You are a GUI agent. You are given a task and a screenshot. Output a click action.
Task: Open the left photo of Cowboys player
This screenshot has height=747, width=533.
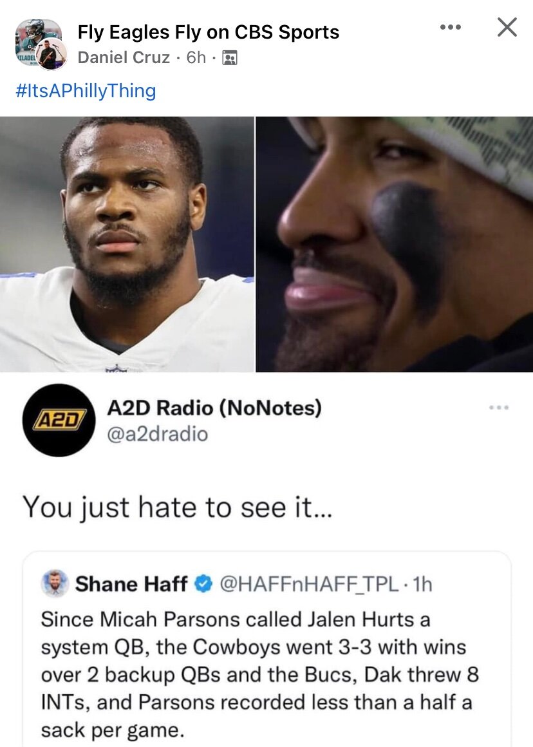pos(127,245)
